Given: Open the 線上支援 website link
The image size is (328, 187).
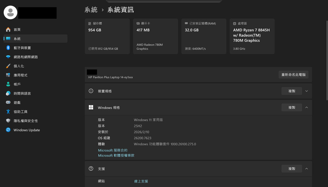Looking at the screenshot, I should point(141,181).
